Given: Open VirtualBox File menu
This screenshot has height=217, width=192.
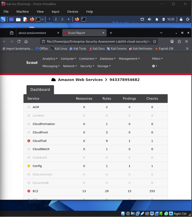Looking at the screenshot, I should [6, 12].
